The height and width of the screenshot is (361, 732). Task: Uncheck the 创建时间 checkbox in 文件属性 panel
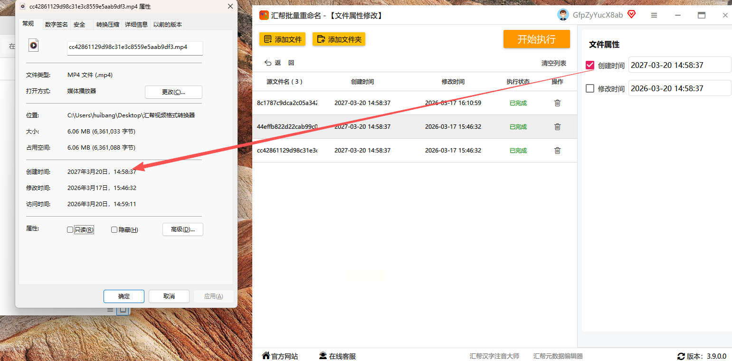pos(590,65)
